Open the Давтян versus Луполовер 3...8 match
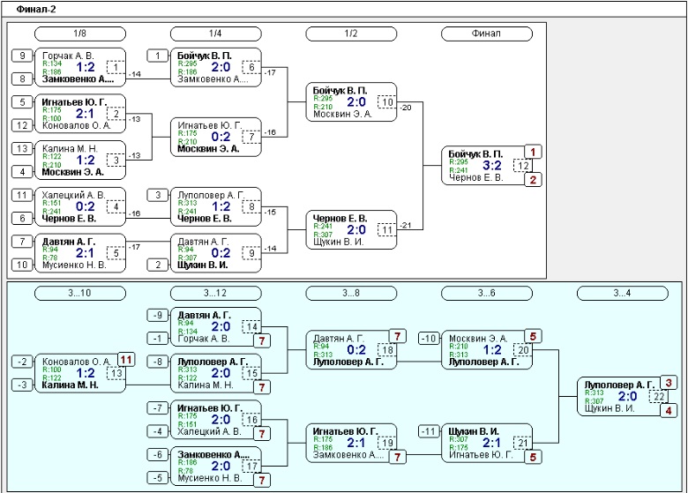Image resolution: width=688 pixels, height=493 pixels. click(x=351, y=350)
